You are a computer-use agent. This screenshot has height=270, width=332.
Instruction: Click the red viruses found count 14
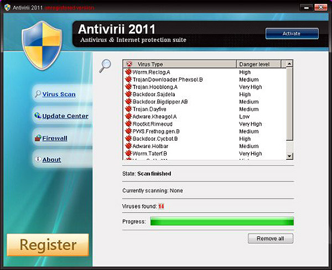[161, 206]
